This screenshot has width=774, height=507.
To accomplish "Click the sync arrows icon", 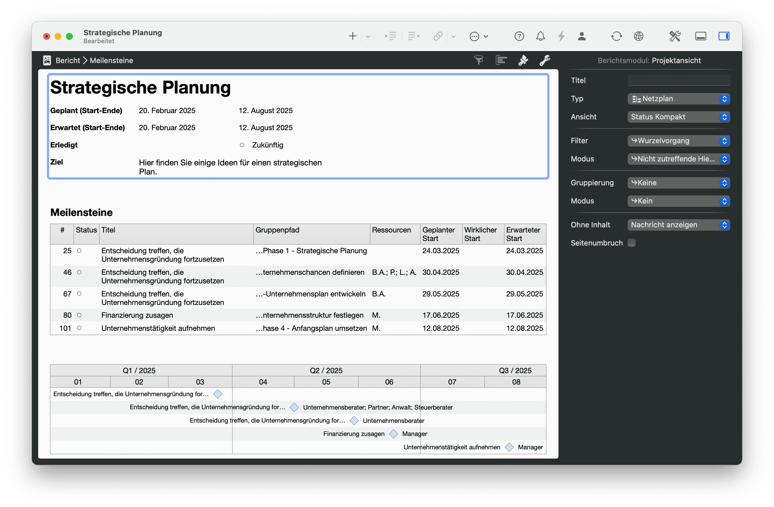I will click(x=617, y=36).
